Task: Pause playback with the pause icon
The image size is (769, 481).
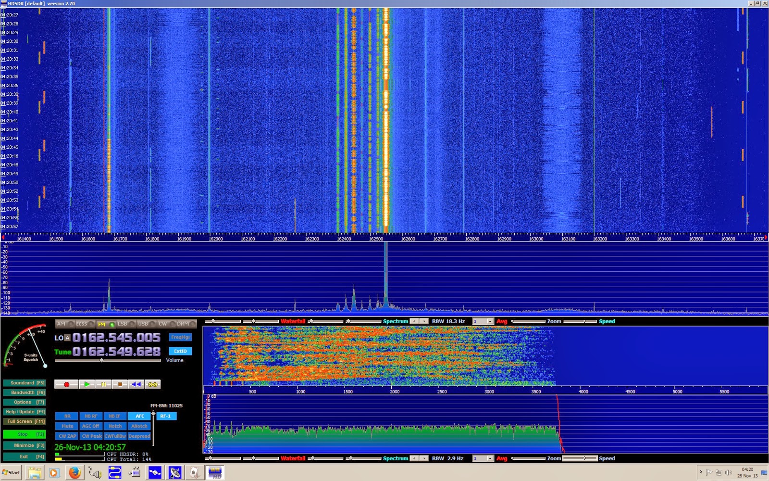Action: coord(104,384)
